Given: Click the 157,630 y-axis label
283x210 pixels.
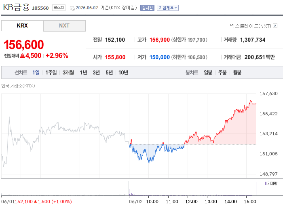Looking at the screenshot, I should pos(268,93).
